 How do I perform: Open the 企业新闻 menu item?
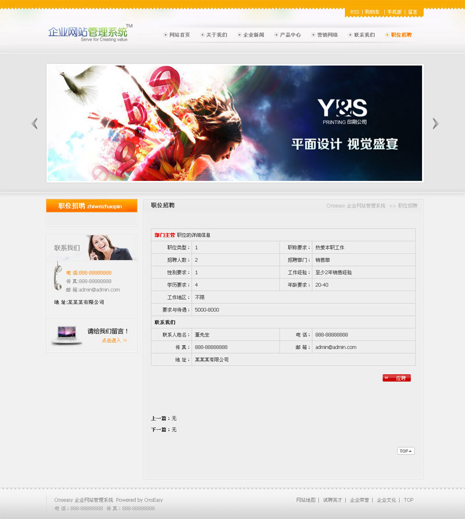point(253,35)
